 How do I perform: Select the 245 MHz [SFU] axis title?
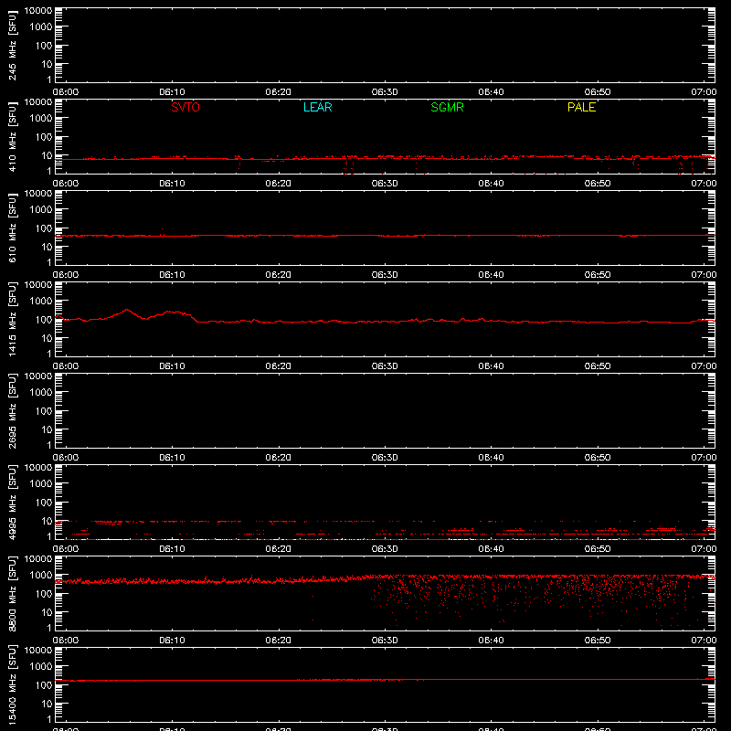click(12, 46)
